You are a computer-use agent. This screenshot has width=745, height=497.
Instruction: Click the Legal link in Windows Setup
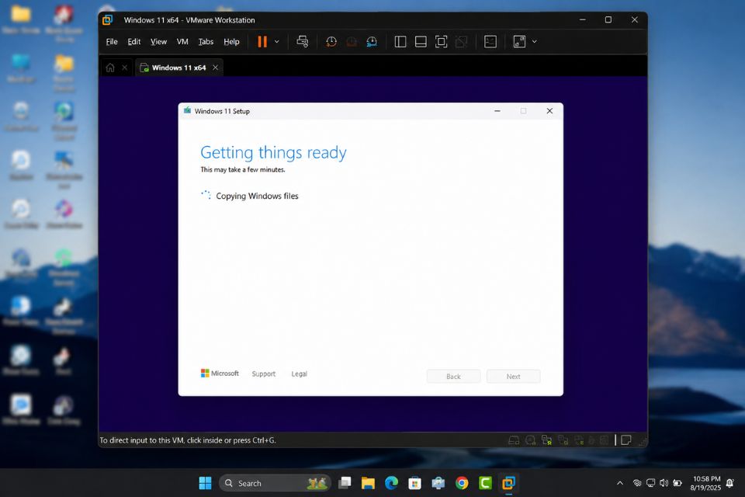(300, 374)
